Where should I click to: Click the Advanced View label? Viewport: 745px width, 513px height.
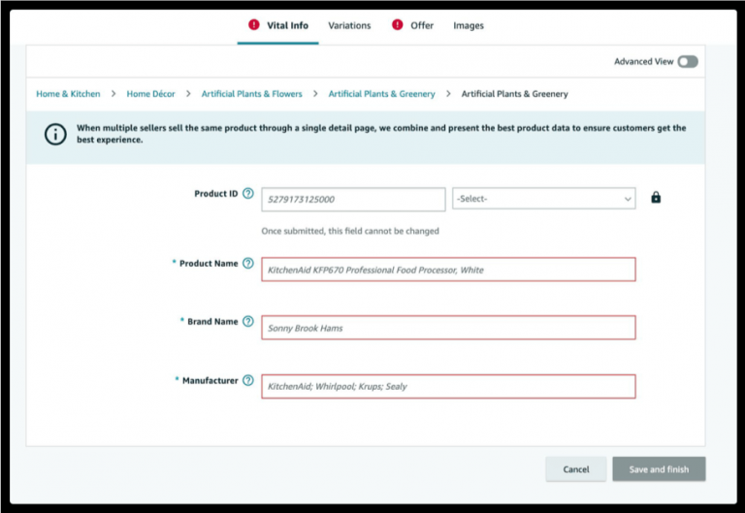644,62
